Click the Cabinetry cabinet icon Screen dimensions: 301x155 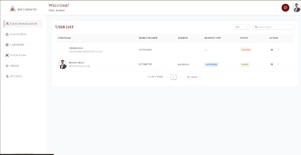pos(7,45)
